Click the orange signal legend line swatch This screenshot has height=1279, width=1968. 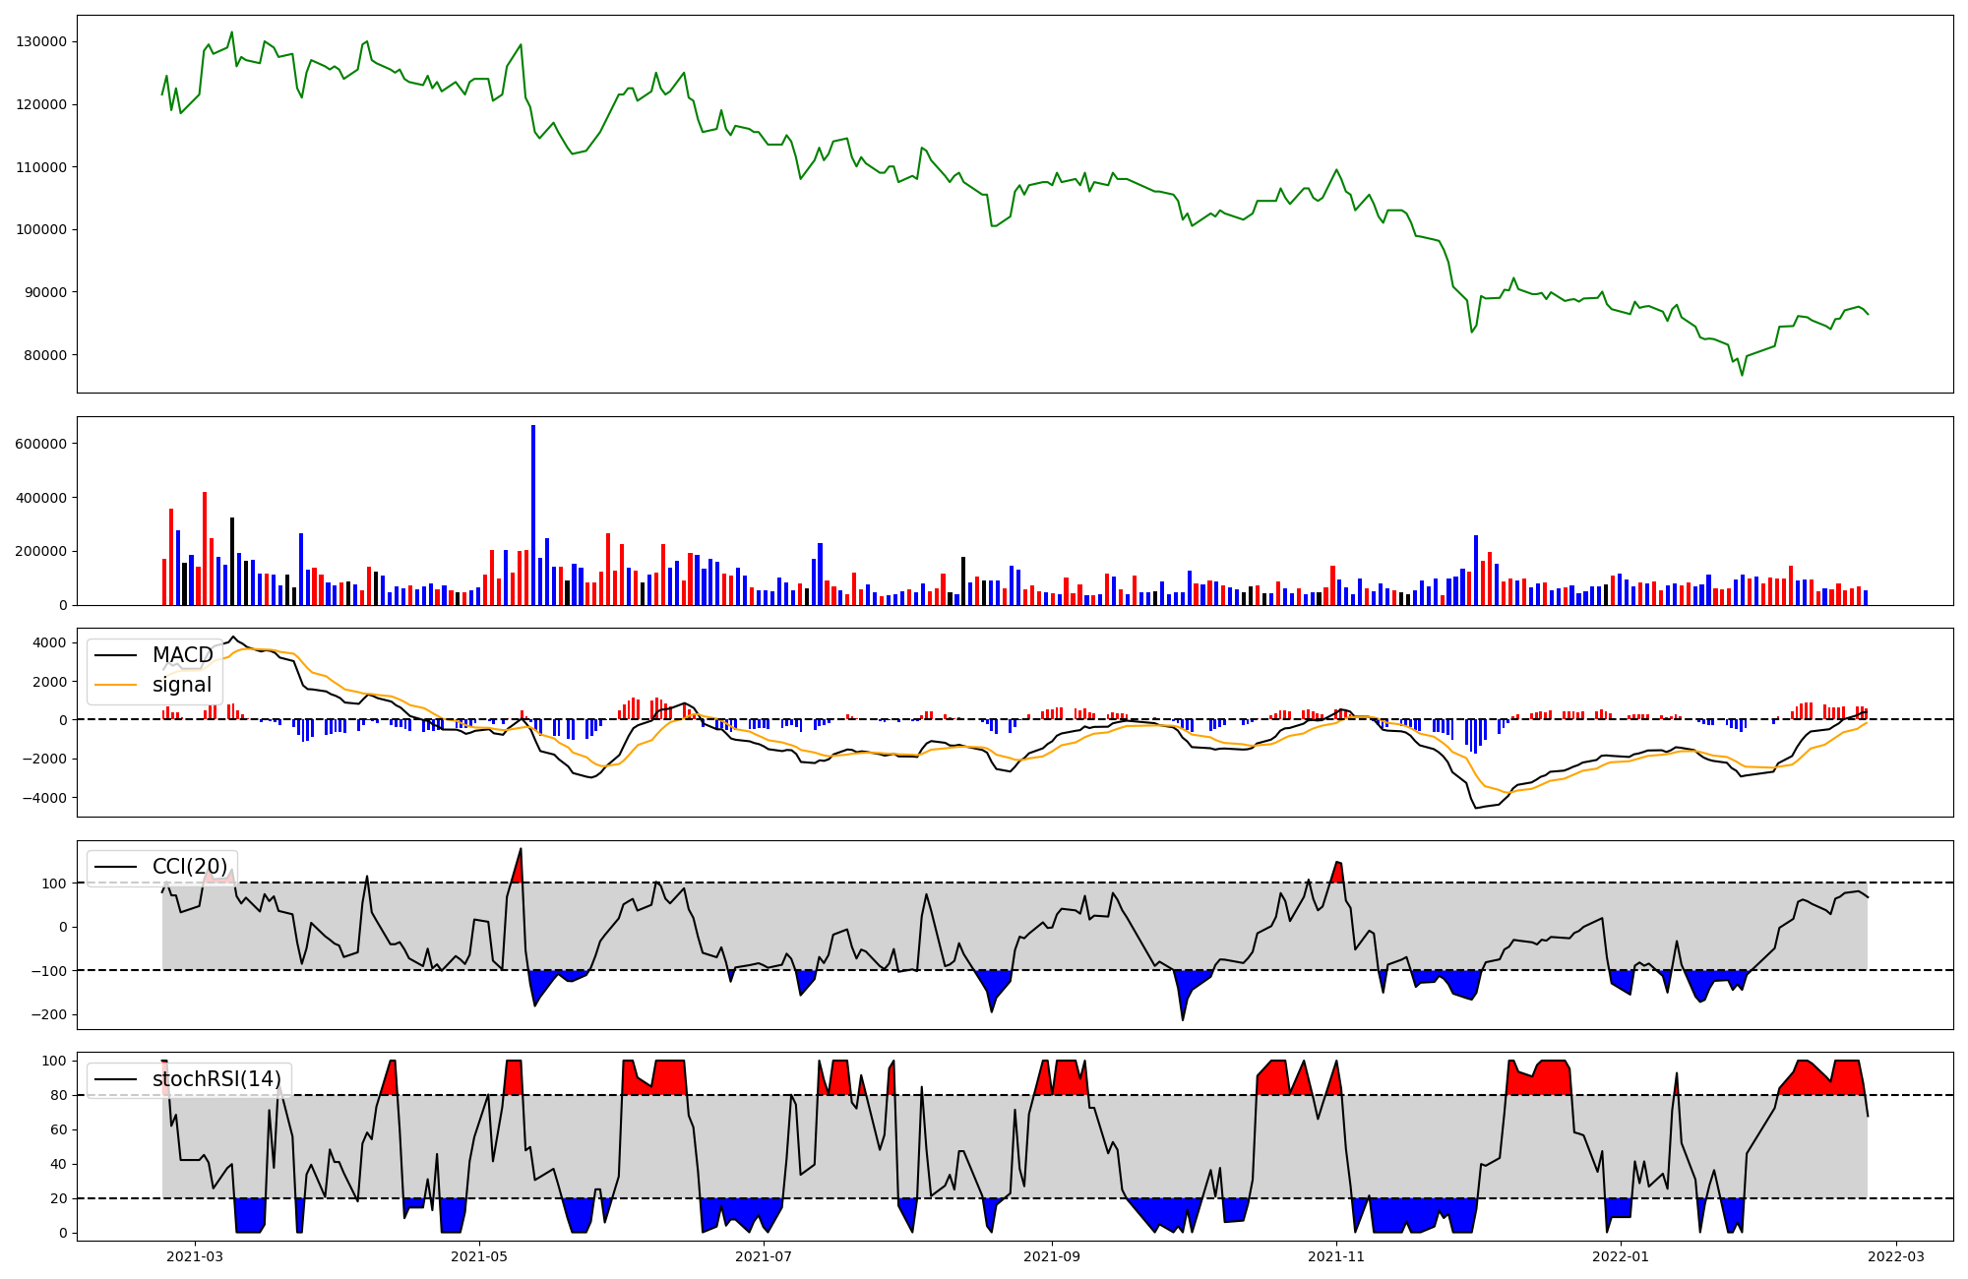115,685
